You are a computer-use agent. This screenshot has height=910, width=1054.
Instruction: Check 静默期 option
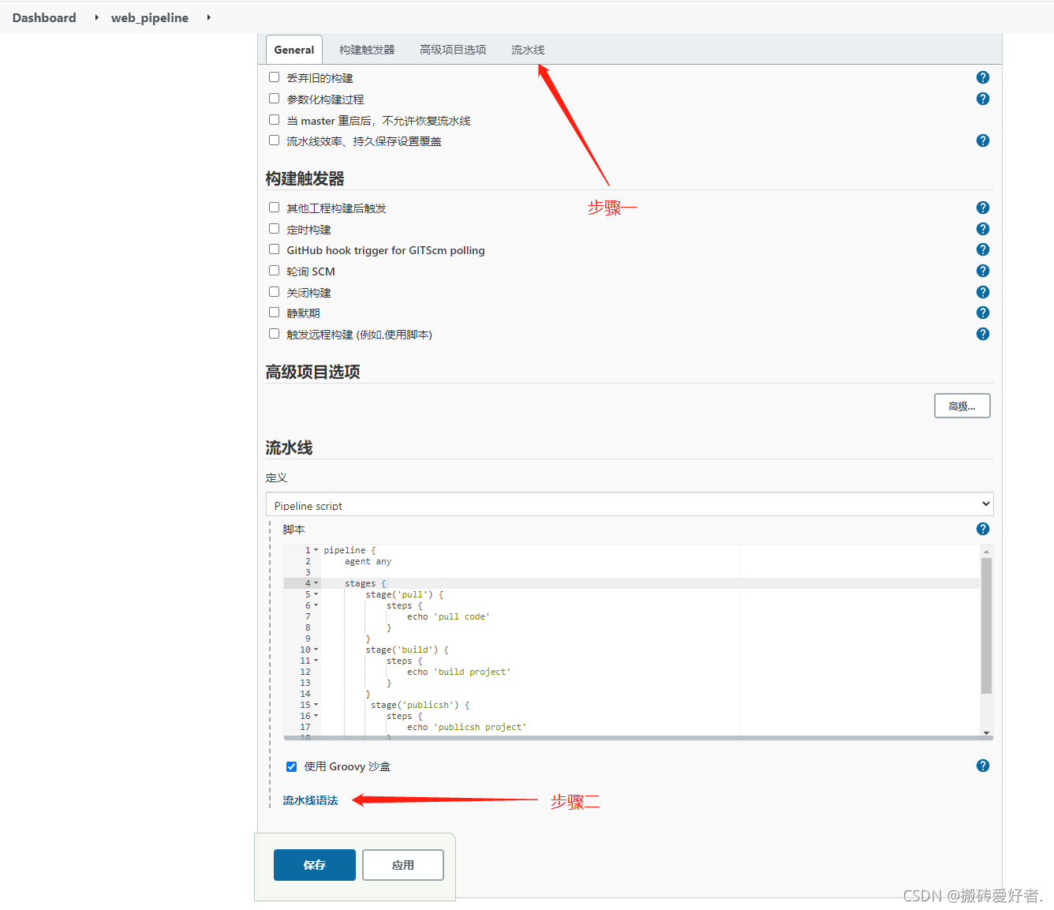[x=274, y=313]
